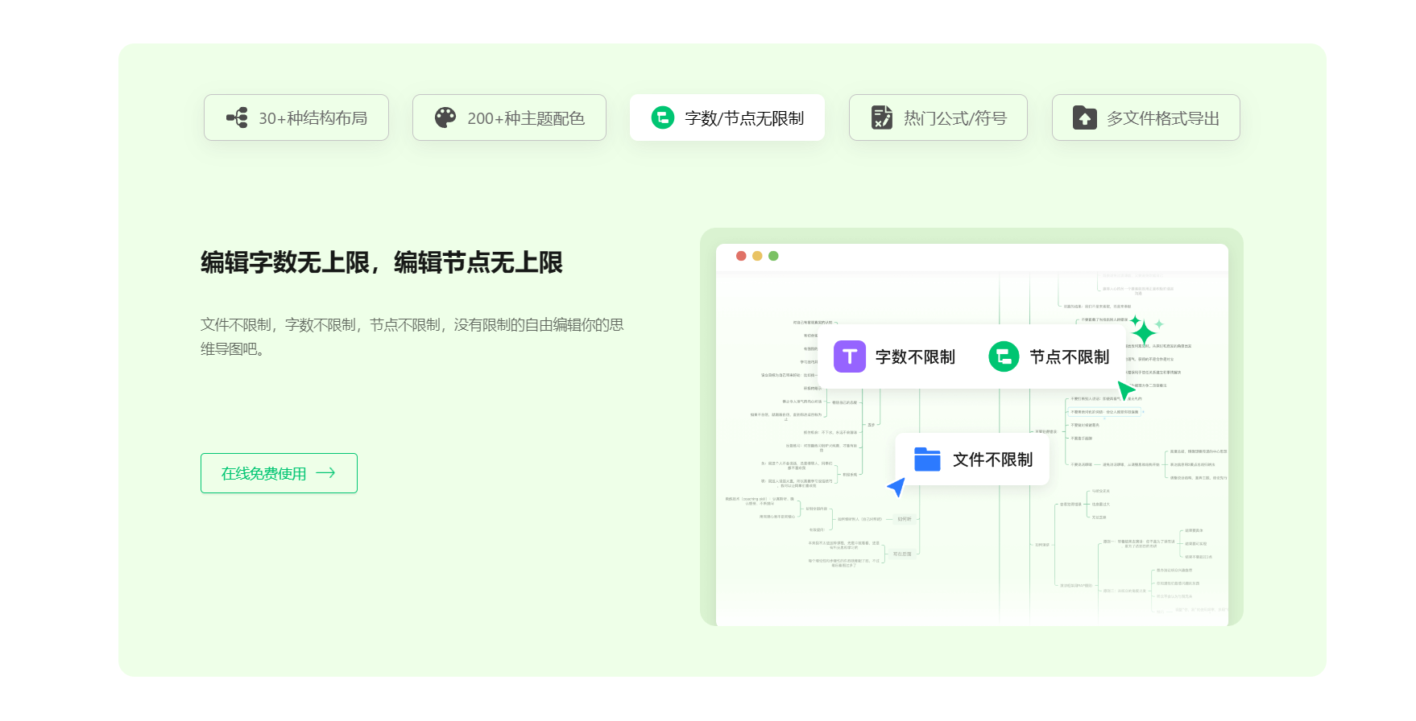Viewport: 1416px width, 721px height.
Task: Click the file export upload icon
Action: (1085, 118)
